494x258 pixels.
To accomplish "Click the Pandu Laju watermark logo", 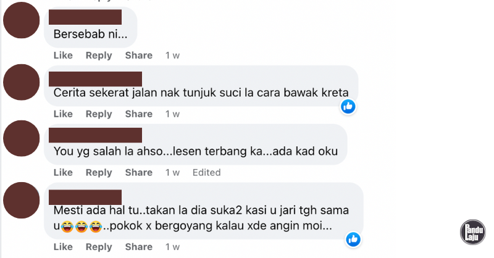I will (x=472, y=232).
